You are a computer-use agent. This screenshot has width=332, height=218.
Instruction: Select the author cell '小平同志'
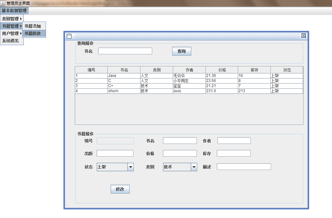pyautogui.click(x=189, y=81)
